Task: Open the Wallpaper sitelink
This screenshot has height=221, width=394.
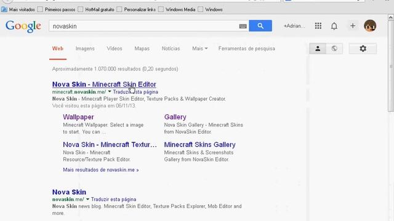Action: (x=78, y=117)
